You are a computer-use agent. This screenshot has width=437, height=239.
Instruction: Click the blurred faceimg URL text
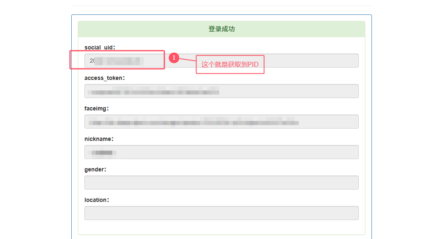click(x=194, y=122)
